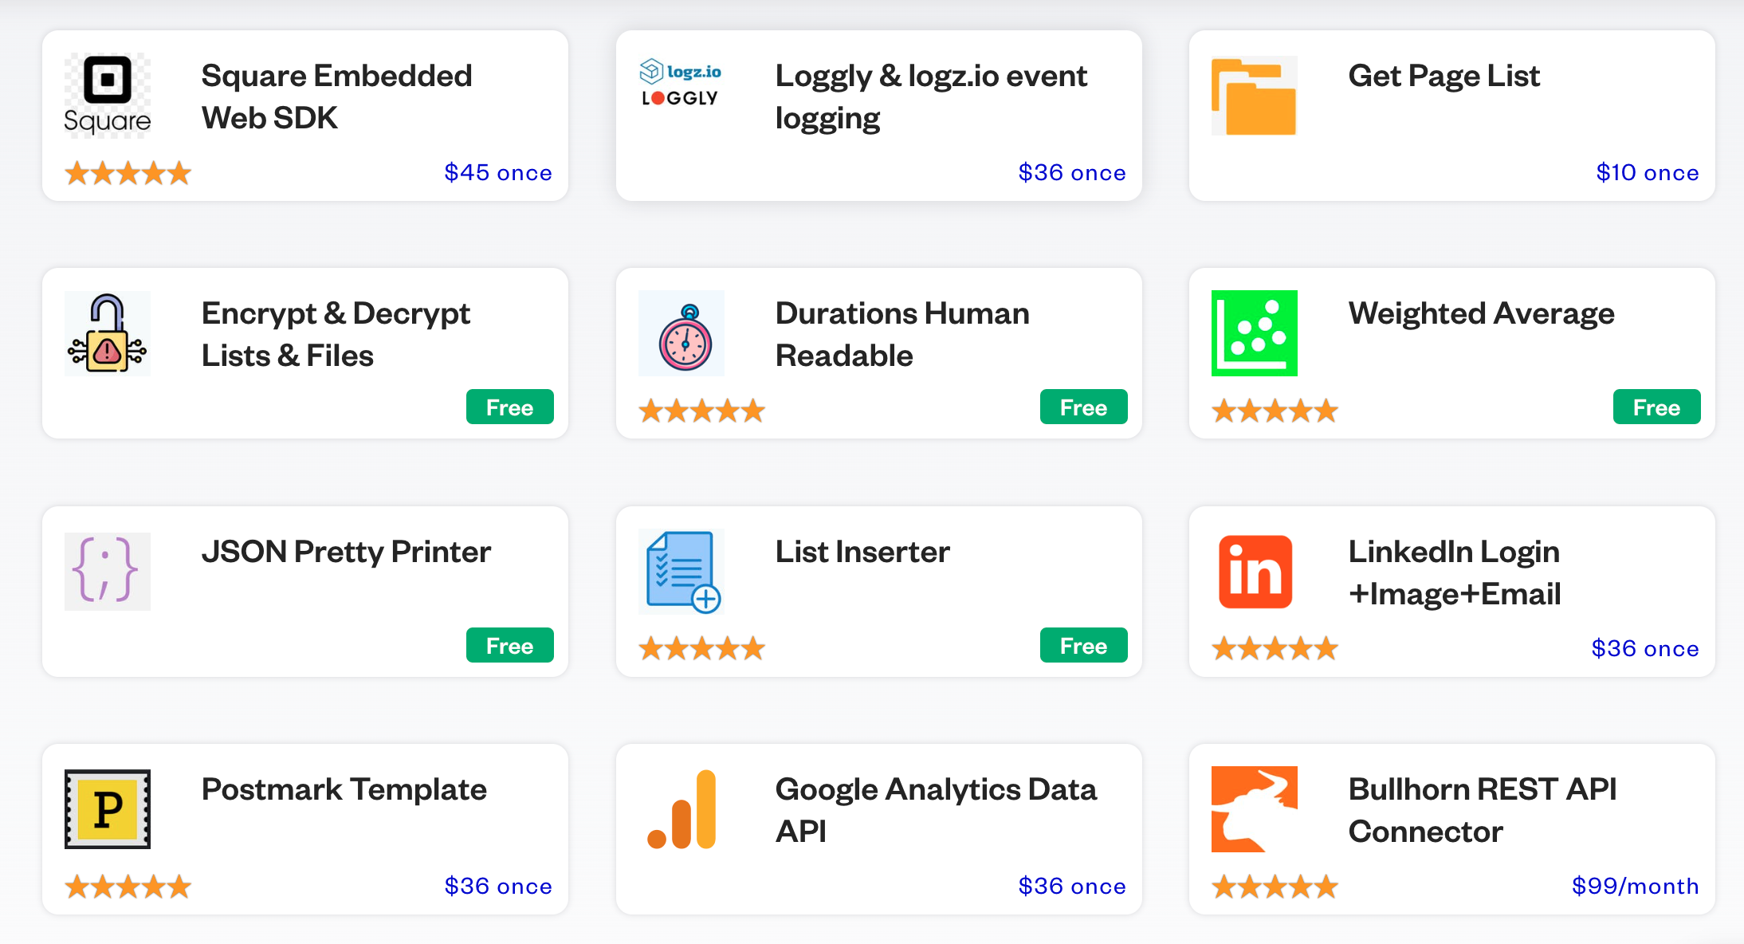Image resolution: width=1744 pixels, height=944 pixels.
Task: Click the red LinkedIn logo icon
Action: pyautogui.click(x=1255, y=572)
